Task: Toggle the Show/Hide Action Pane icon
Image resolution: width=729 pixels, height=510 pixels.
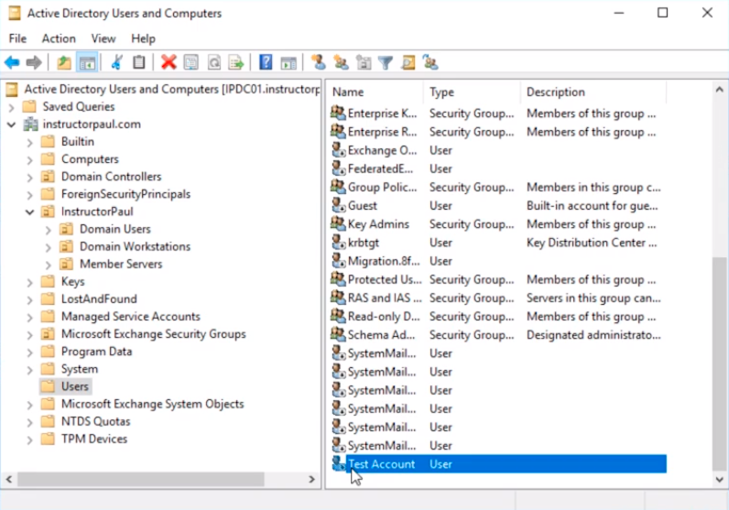Action: 288,62
